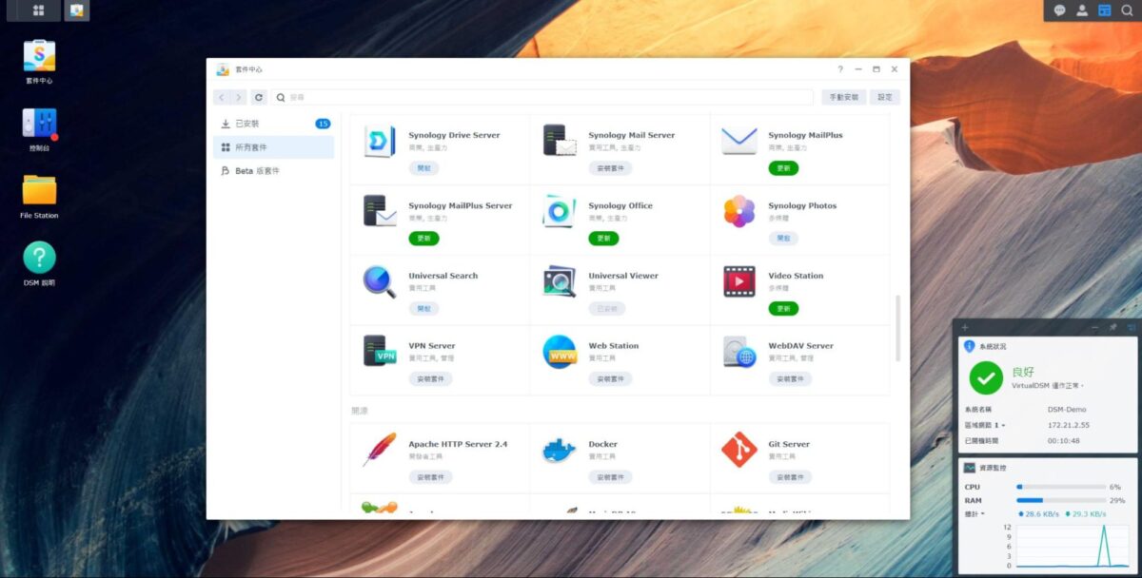The height and width of the screenshot is (578, 1142).
Task: Select the Beta 版套件 tab
Action: click(274, 171)
